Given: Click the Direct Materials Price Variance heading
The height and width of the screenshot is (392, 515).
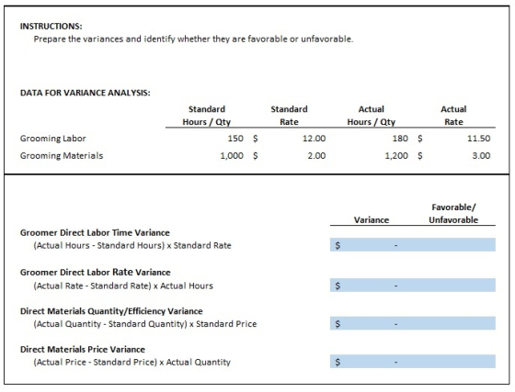Looking at the screenshot, I should tap(83, 350).
